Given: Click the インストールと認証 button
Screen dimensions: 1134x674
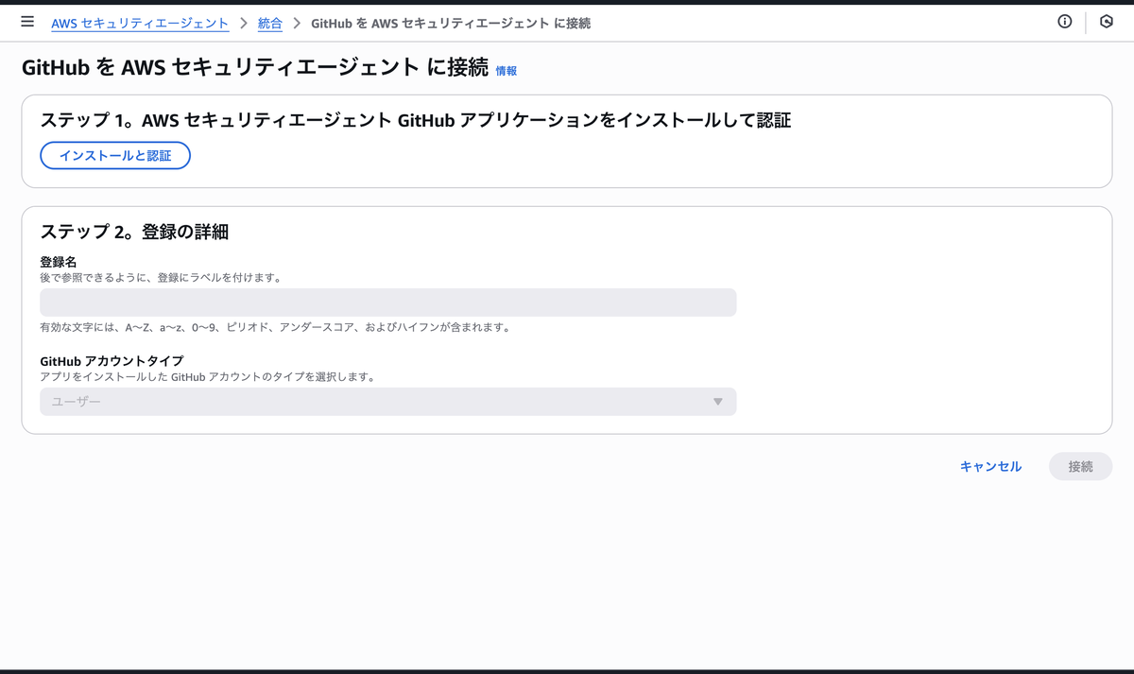Looking at the screenshot, I should 115,155.
